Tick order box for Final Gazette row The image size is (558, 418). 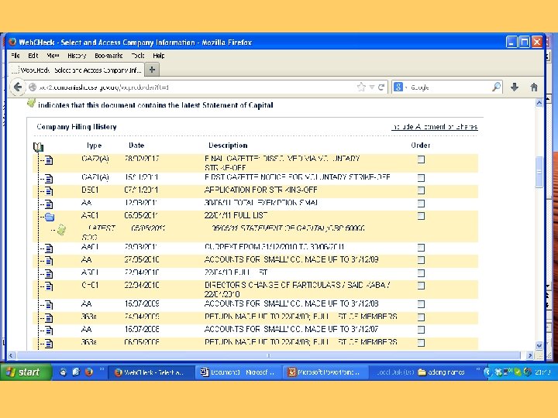tap(421, 159)
